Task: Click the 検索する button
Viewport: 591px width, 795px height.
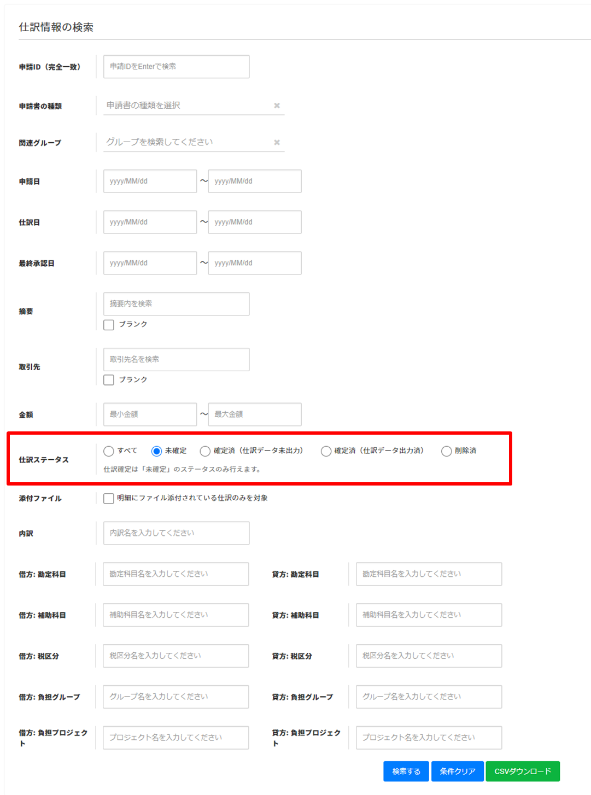Action: coord(406,771)
